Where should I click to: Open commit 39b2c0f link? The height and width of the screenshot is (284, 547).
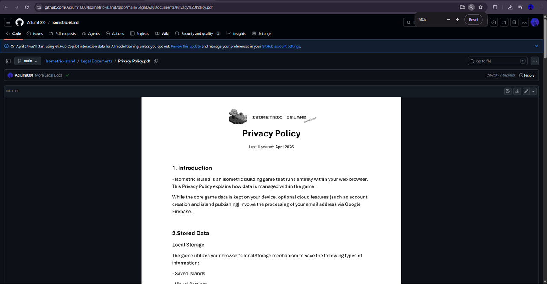[x=492, y=75]
